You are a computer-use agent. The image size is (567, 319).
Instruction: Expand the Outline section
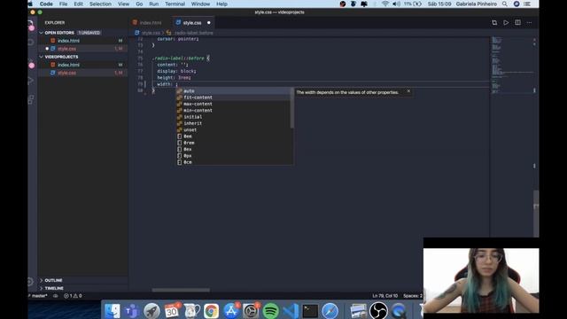(42, 280)
